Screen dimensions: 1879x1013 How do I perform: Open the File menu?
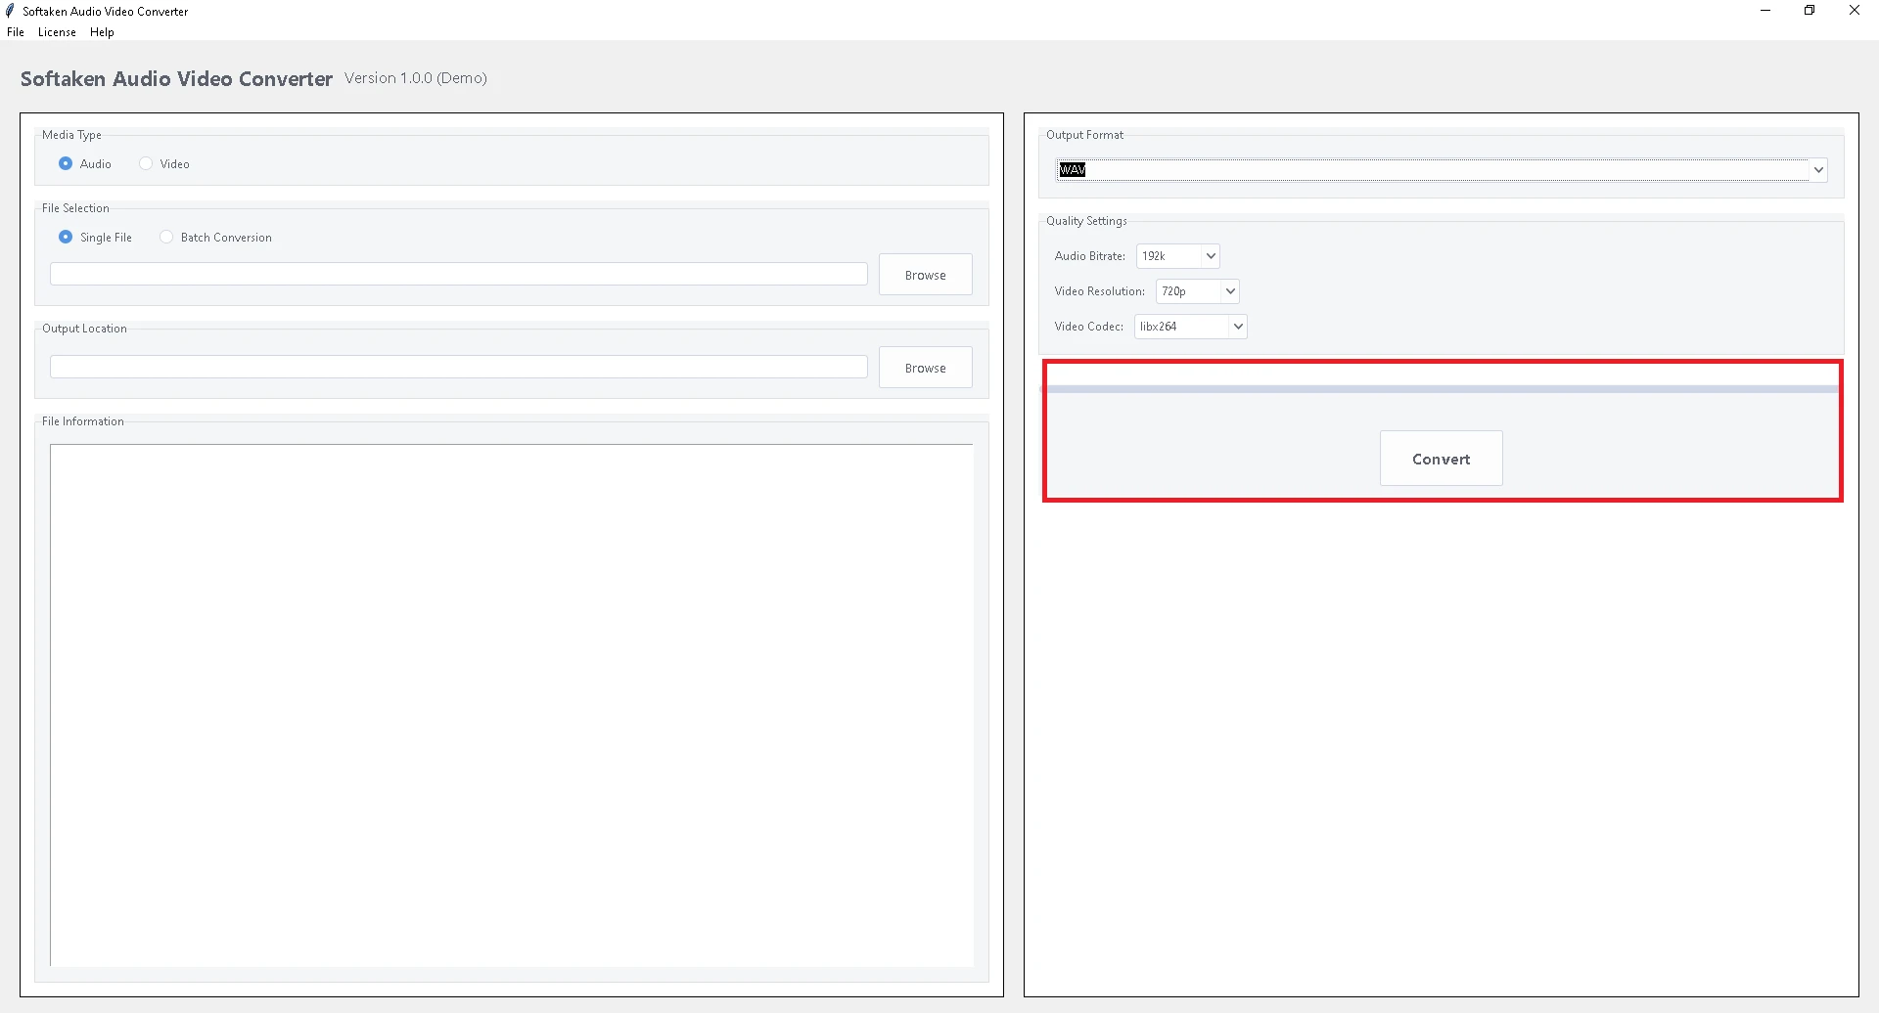coord(16,31)
